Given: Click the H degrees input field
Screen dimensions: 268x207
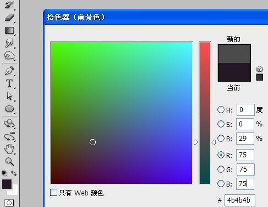Looking at the screenshot, I should click(x=245, y=110).
